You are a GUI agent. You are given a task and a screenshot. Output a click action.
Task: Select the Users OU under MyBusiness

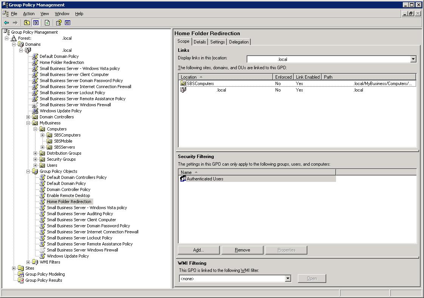[52, 165]
